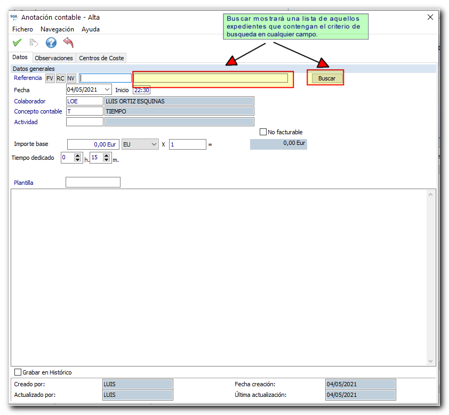Toggle Grabar en Histórico checkbox
This screenshot has width=449, height=415.
pyautogui.click(x=18, y=372)
